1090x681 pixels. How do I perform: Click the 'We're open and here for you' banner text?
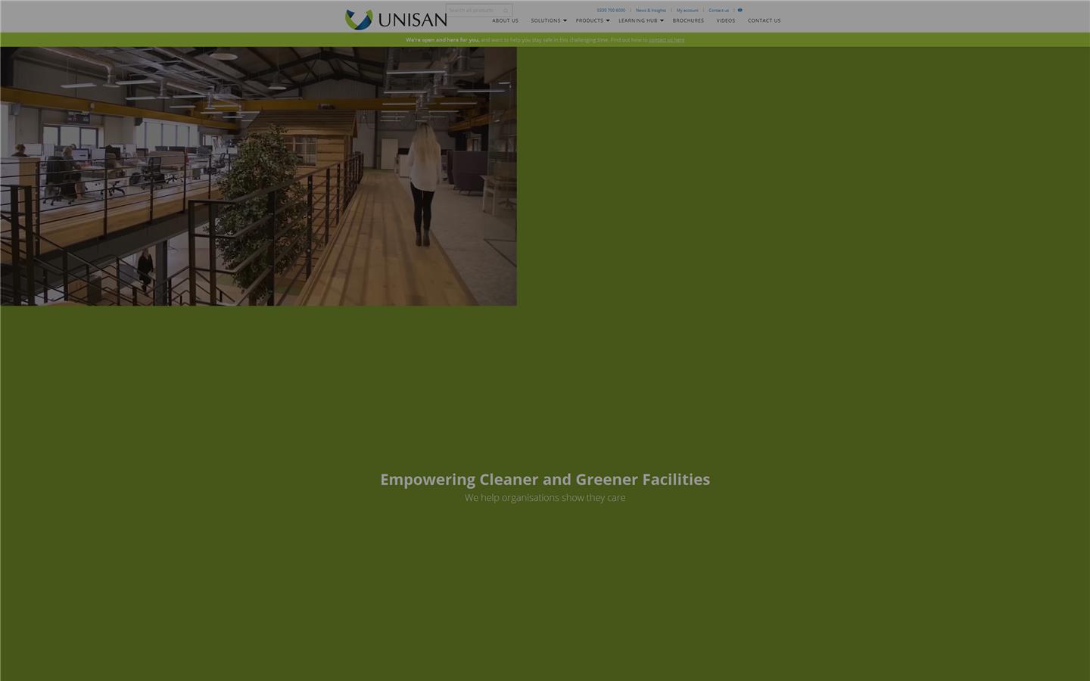click(x=442, y=40)
